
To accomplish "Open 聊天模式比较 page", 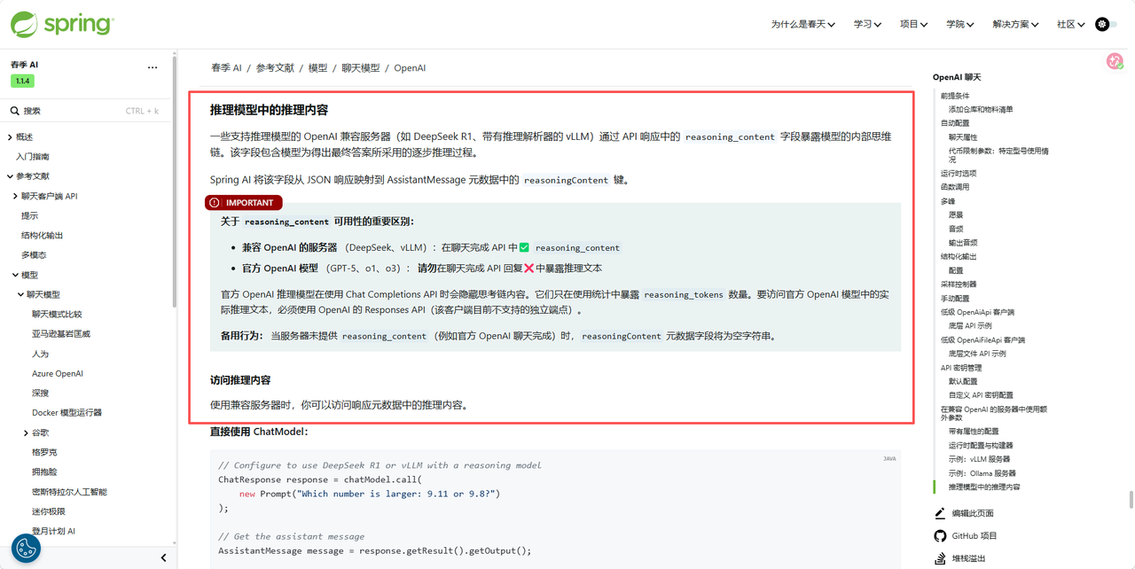I will pos(57,314).
